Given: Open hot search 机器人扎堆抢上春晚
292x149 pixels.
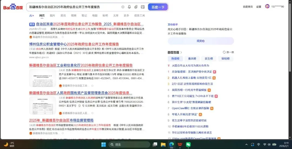Looking at the screenshot, I should pyautogui.click(x=191, y=78).
